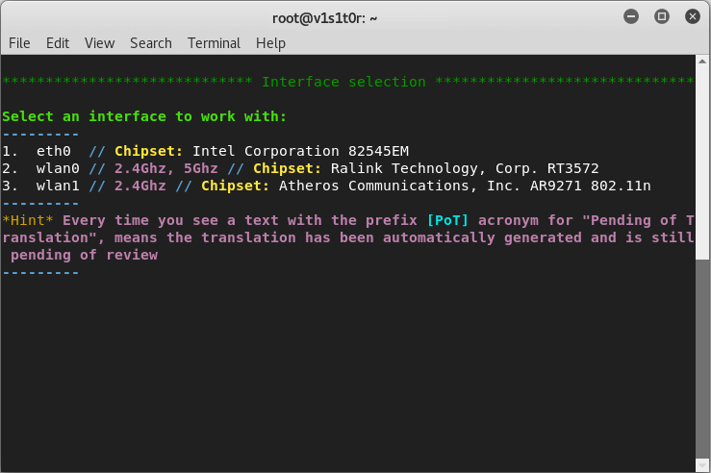Open the Terminal menu
This screenshot has width=711, height=473.
(x=214, y=43)
